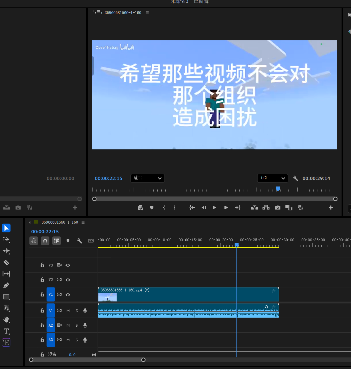
Task: Expand the program monitor panel menu
Action: tap(147, 13)
